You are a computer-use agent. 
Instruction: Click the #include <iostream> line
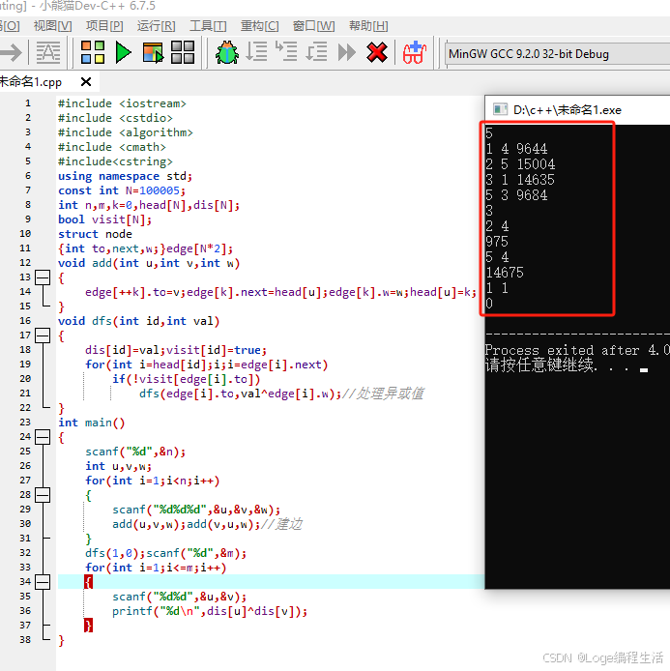tap(123, 103)
